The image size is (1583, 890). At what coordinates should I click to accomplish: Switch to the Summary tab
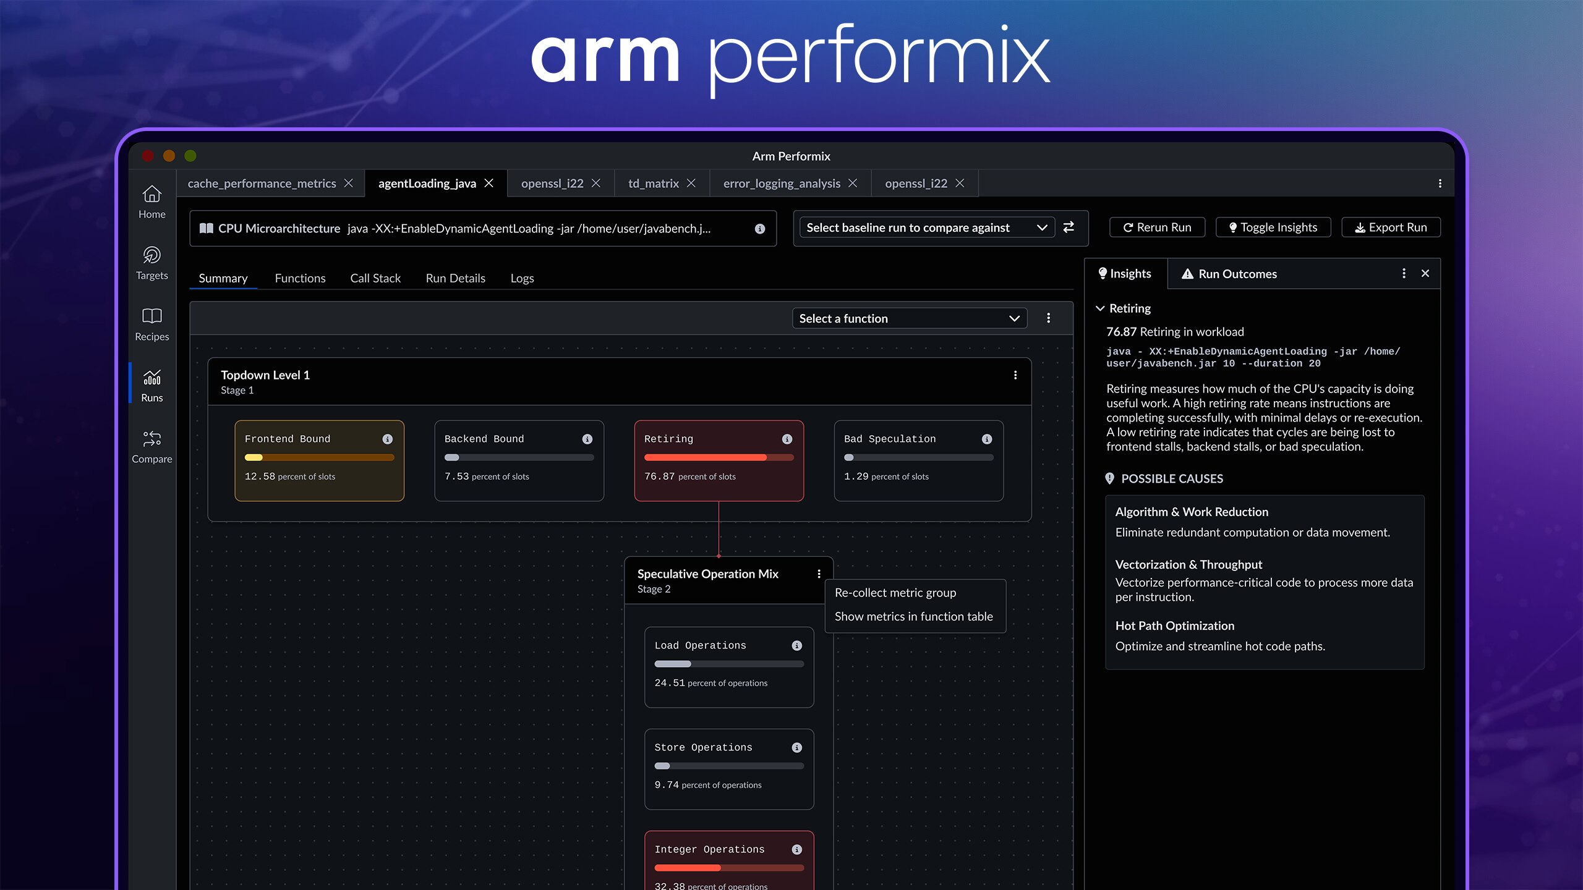[223, 278]
